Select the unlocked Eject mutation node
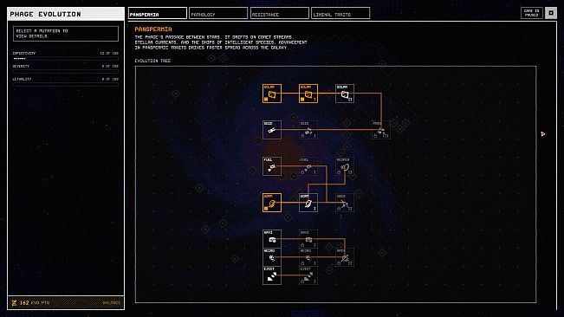564x317 pixels. 272,275
